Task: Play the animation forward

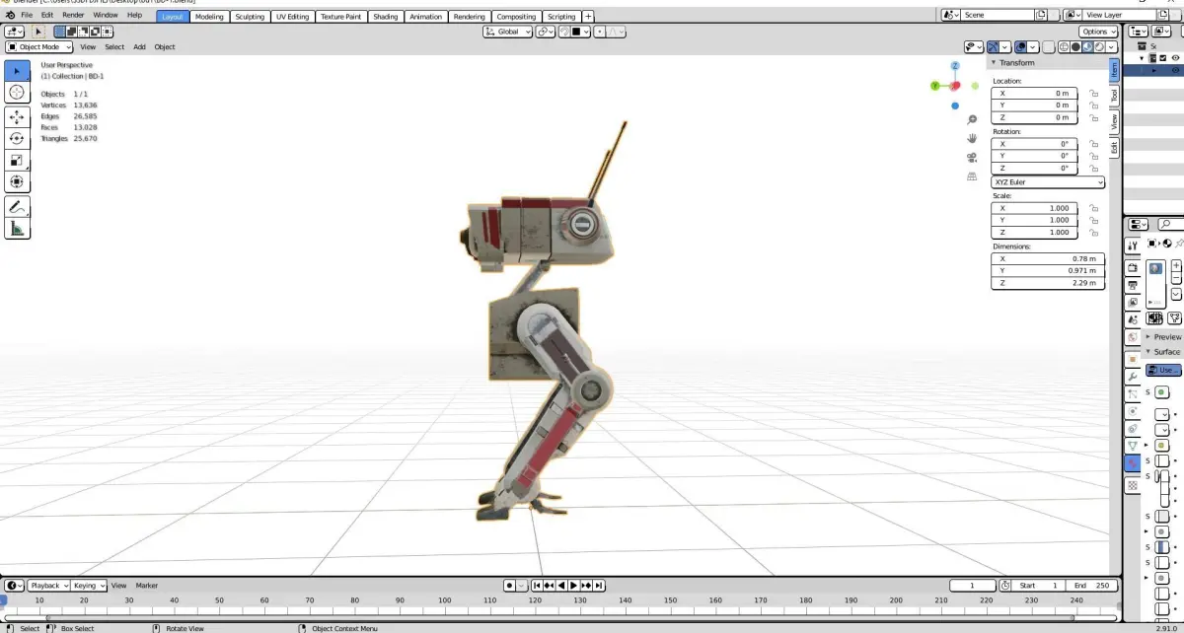Action: coord(575,586)
